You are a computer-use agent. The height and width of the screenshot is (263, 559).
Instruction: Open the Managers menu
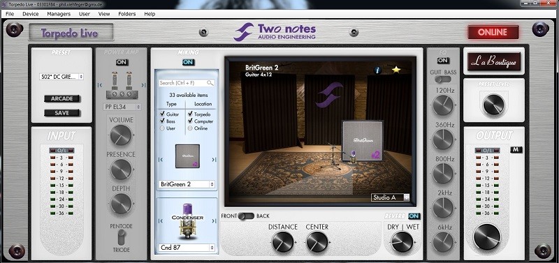pos(59,14)
